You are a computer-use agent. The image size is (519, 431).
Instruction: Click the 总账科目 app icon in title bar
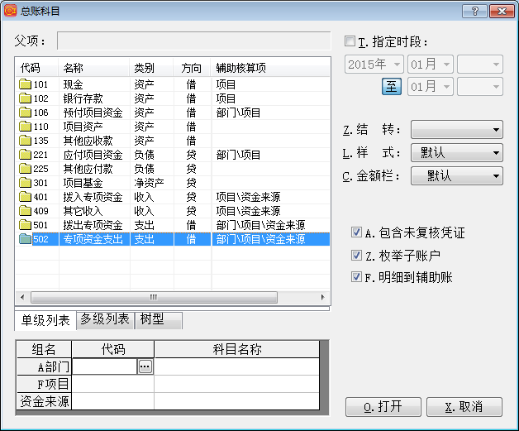click(10, 11)
